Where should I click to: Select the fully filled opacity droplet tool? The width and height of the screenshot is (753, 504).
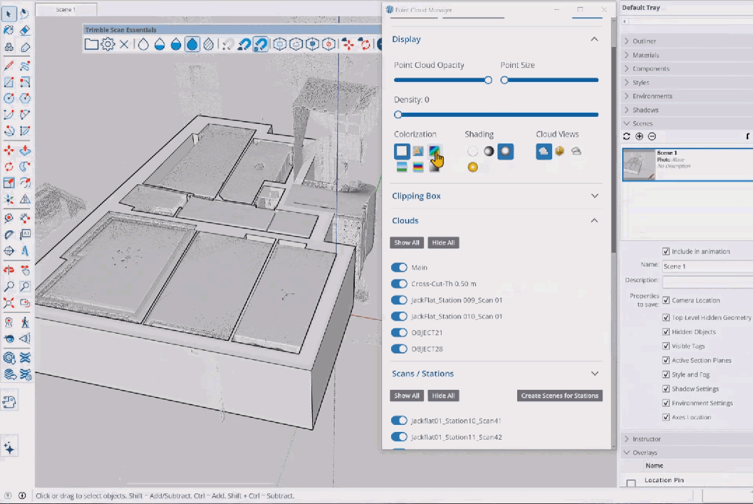coord(192,44)
